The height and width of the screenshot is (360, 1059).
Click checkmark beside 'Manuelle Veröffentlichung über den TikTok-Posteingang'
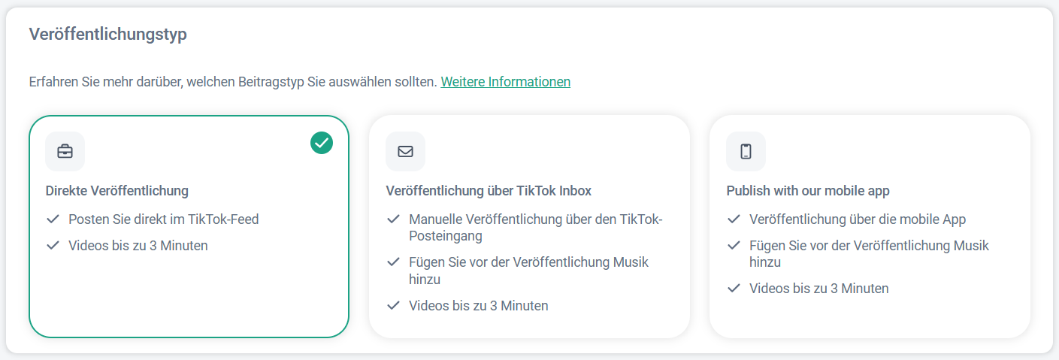click(393, 219)
